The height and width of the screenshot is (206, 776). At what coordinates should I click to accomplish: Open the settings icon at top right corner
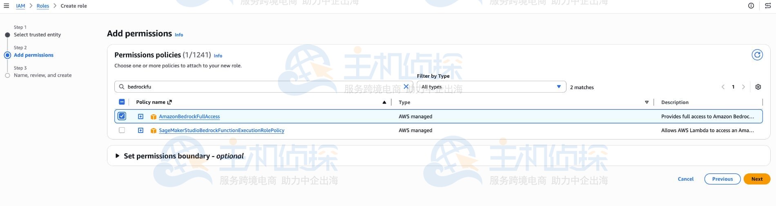coord(768,6)
